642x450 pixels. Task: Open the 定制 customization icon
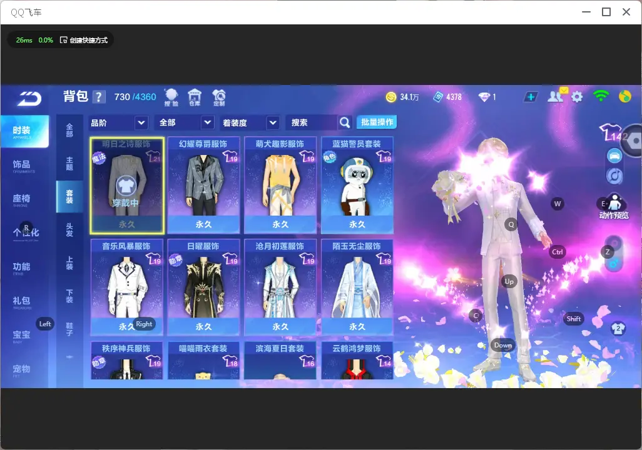219,97
